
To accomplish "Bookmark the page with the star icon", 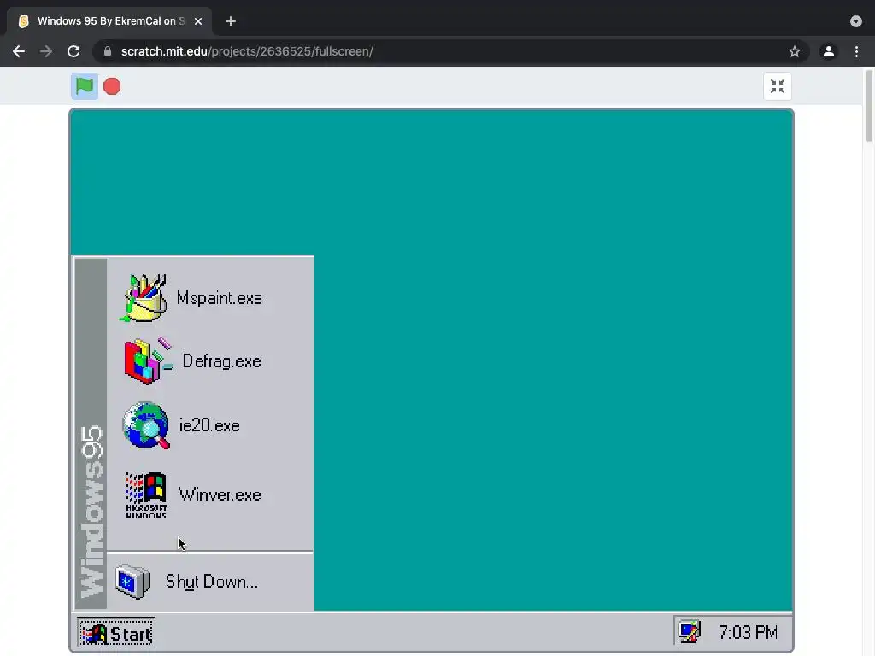I will point(795,51).
